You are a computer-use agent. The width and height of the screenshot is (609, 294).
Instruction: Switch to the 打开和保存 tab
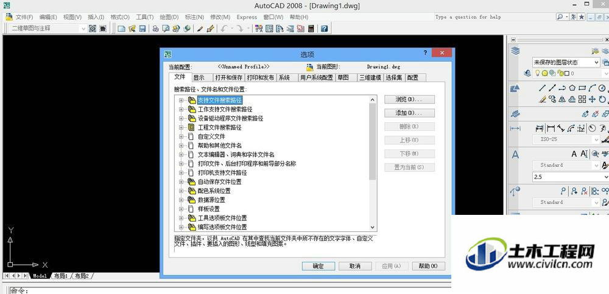click(x=229, y=78)
